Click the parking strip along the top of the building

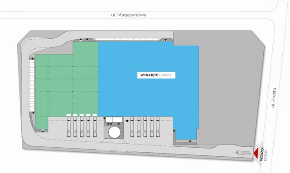click(x=127, y=39)
